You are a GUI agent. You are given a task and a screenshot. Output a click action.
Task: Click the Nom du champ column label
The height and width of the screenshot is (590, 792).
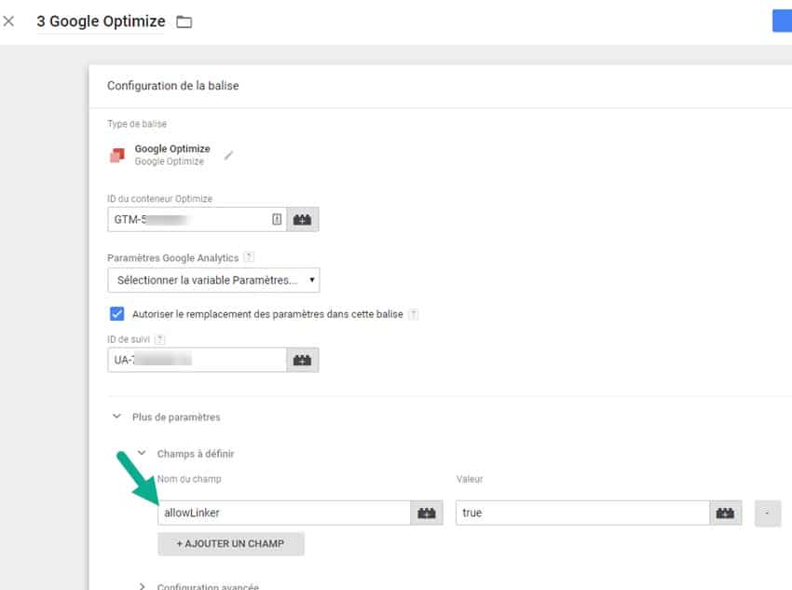point(189,479)
